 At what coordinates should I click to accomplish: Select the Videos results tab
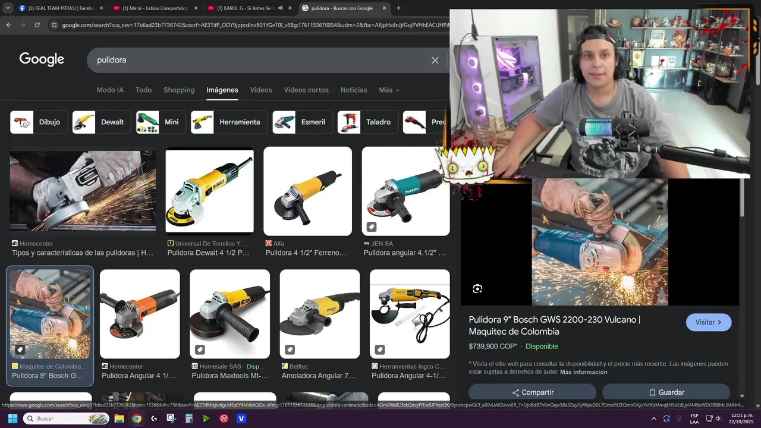(x=260, y=90)
